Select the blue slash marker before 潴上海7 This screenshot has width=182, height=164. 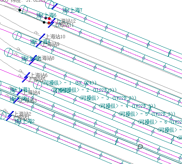click(55, 6)
